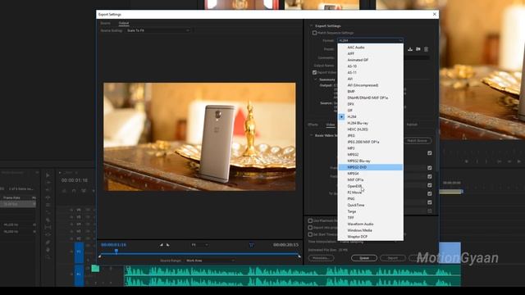Toggle the Export Video checkbox
Screen dimensions: 525x295
point(314,72)
